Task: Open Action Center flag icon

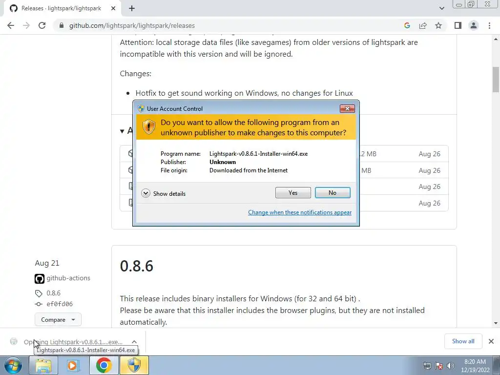Action: click(x=439, y=366)
